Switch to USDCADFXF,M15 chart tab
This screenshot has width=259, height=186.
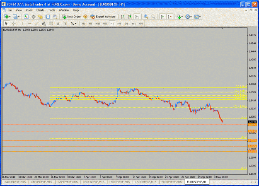pyautogui.click(x=94, y=182)
